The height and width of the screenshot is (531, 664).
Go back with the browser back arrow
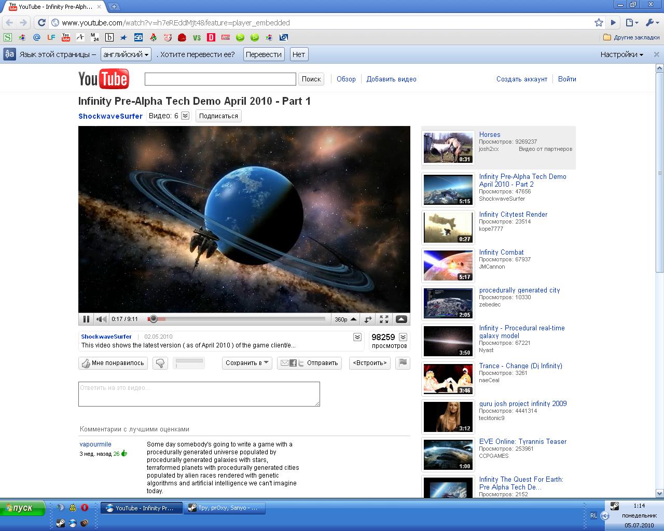9,23
